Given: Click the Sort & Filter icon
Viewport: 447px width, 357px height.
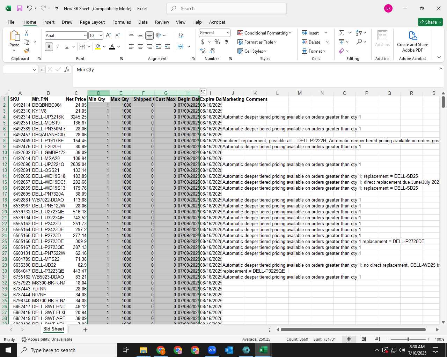Looking at the screenshot, I should click(x=359, y=33).
